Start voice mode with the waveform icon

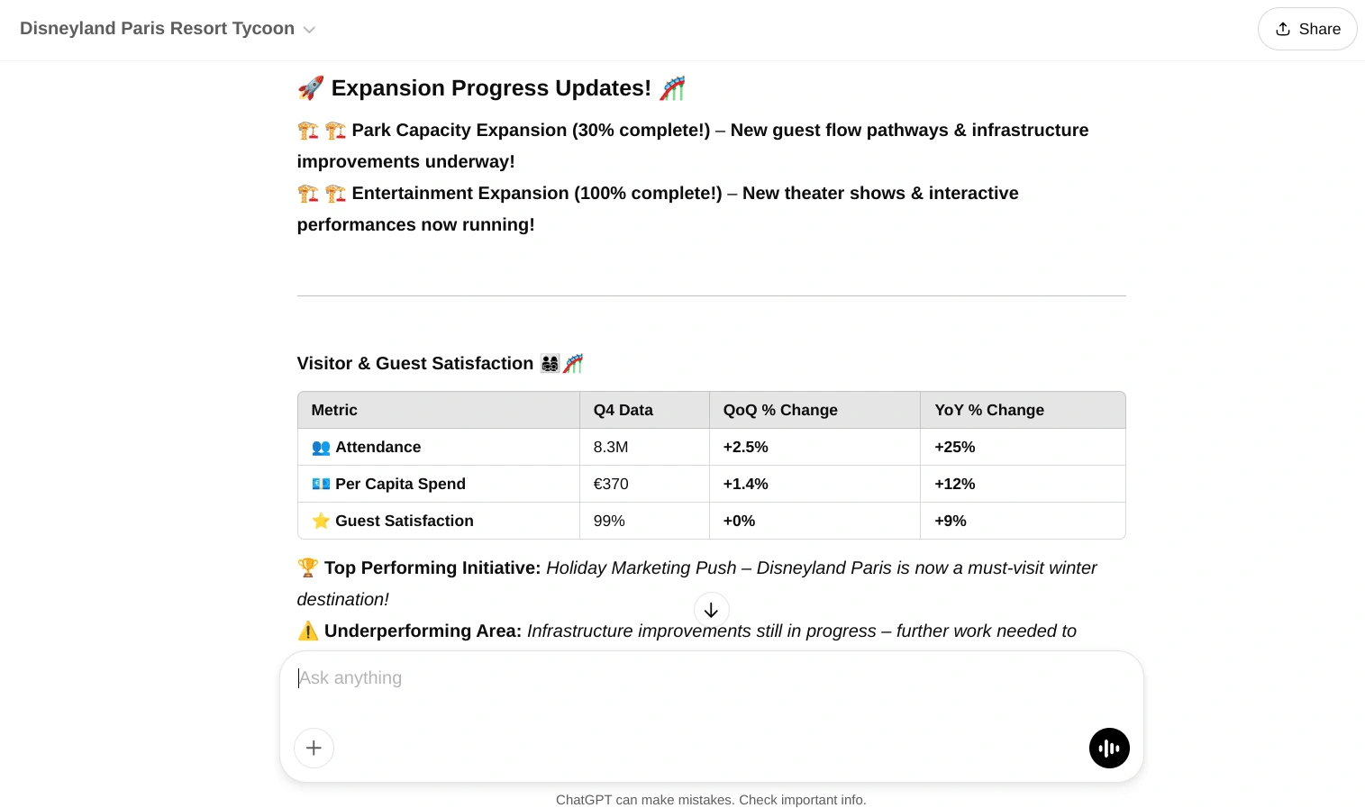coord(1109,748)
